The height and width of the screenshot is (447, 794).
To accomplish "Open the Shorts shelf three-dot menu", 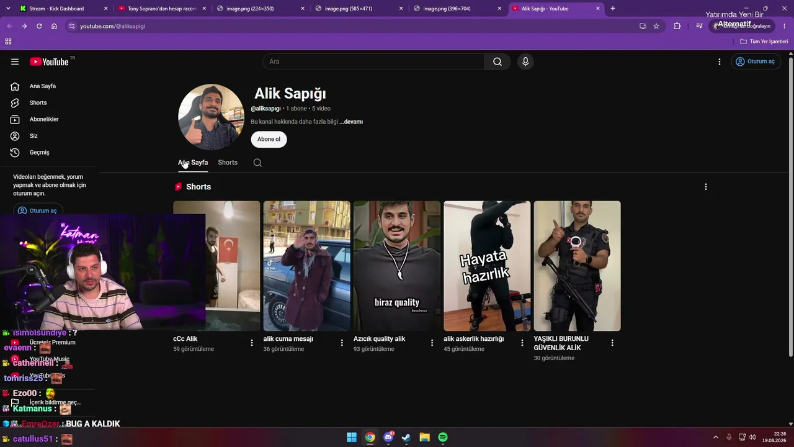I will (705, 187).
